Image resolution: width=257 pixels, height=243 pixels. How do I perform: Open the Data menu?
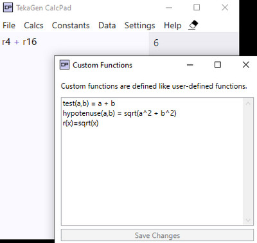point(107,26)
